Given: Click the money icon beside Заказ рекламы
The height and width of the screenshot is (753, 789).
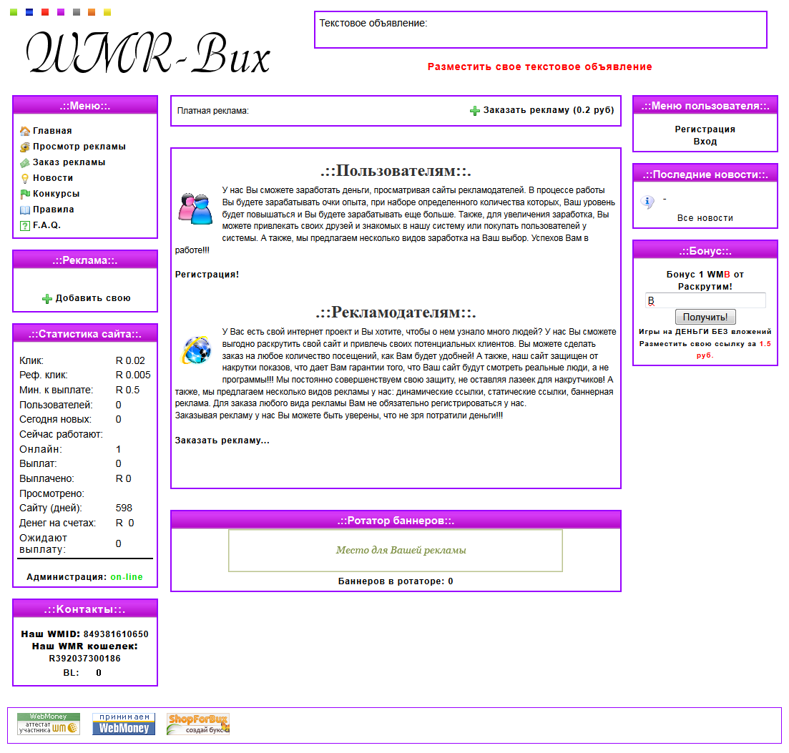Looking at the screenshot, I should [24, 162].
